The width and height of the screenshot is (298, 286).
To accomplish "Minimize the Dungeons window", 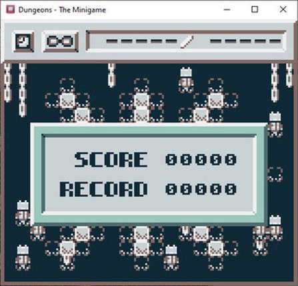I will pyautogui.click(x=227, y=9).
